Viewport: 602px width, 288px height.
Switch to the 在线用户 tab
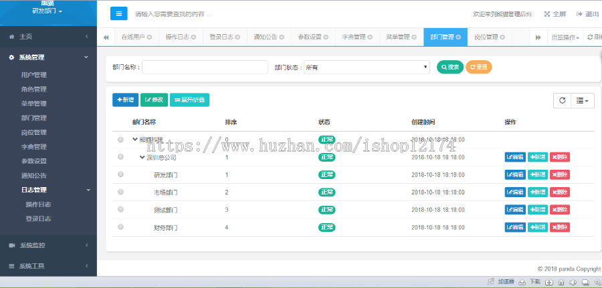coord(133,37)
